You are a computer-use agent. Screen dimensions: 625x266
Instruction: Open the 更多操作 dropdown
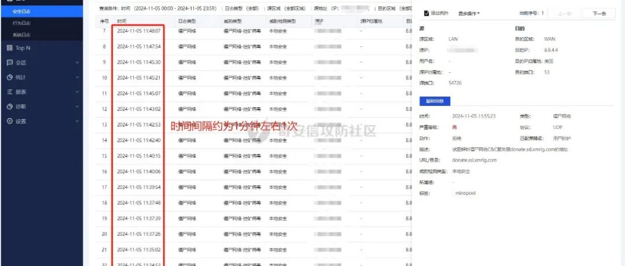pos(469,13)
